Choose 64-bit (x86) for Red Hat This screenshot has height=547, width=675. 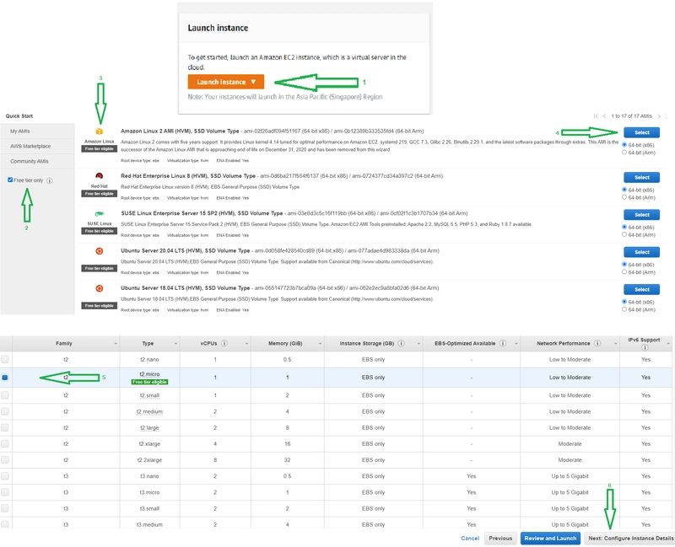click(x=624, y=189)
